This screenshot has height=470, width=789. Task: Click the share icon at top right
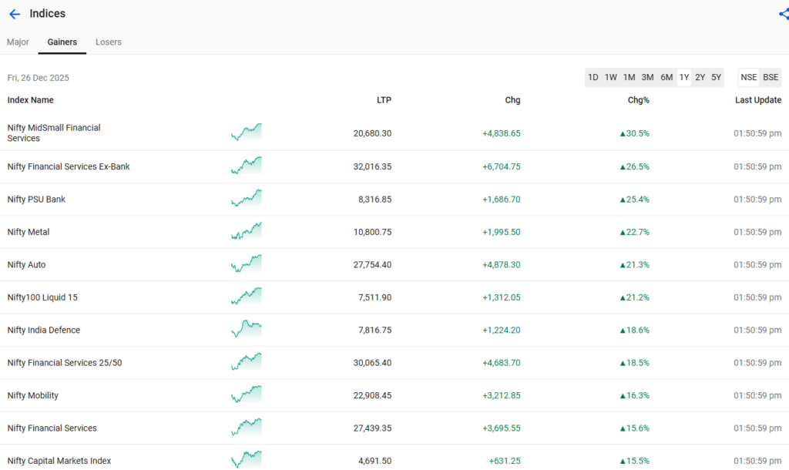point(784,14)
